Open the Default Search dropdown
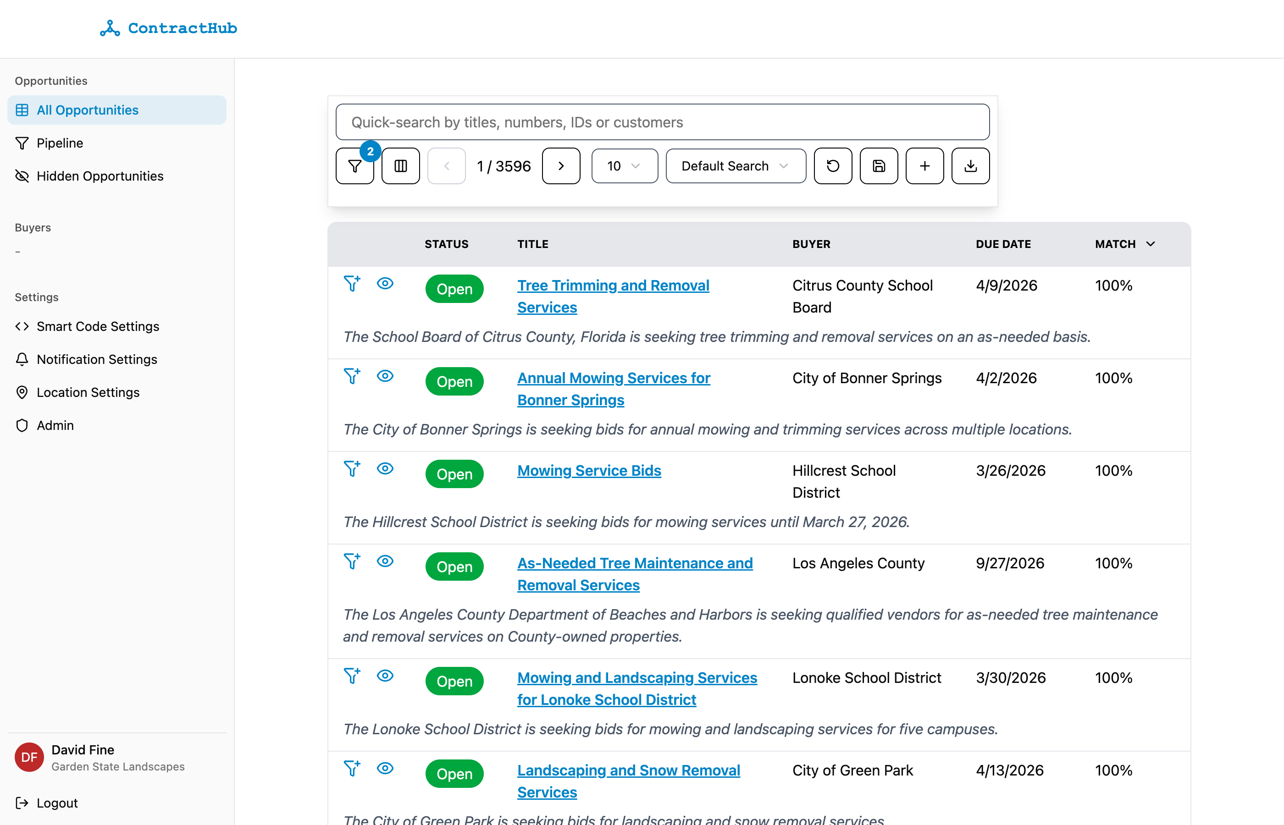The width and height of the screenshot is (1284, 825). pos(735,165)
